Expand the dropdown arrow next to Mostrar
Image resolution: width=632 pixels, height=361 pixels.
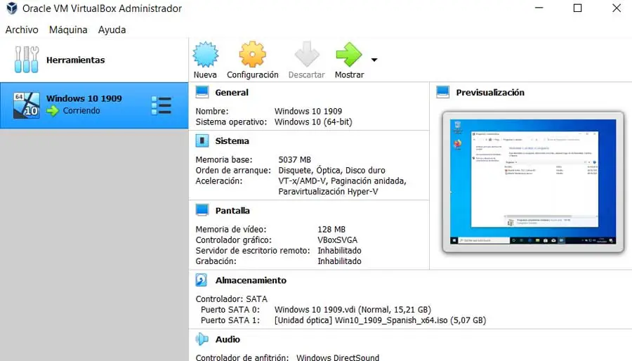point(374,60)
